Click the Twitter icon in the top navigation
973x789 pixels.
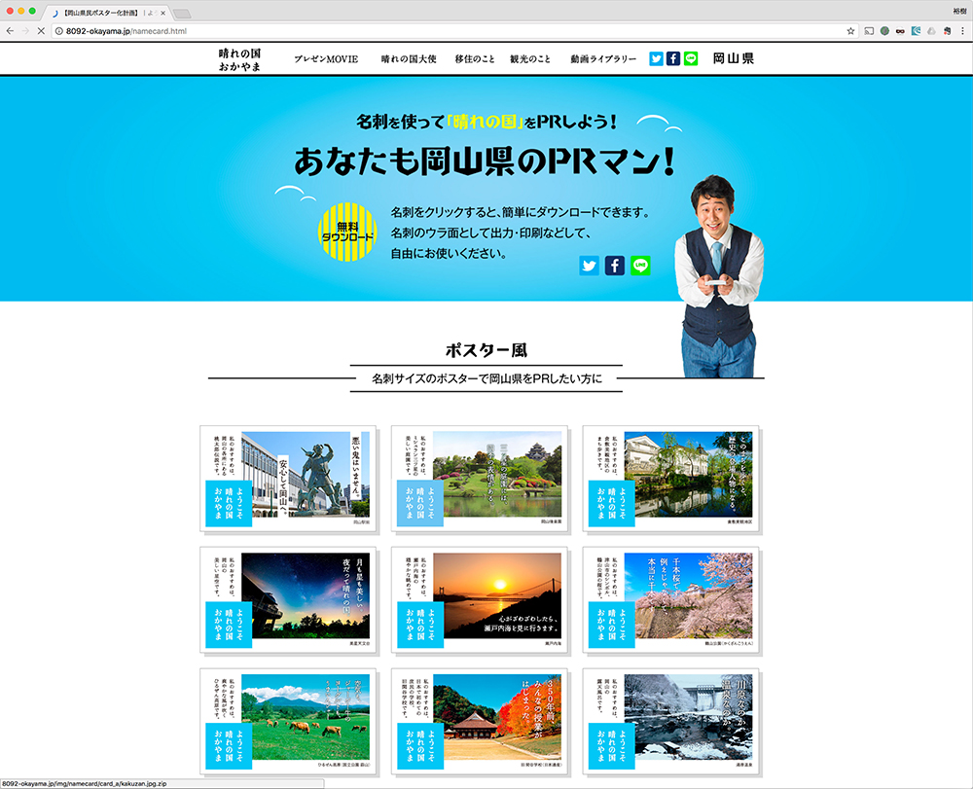[x=656, y=58]
